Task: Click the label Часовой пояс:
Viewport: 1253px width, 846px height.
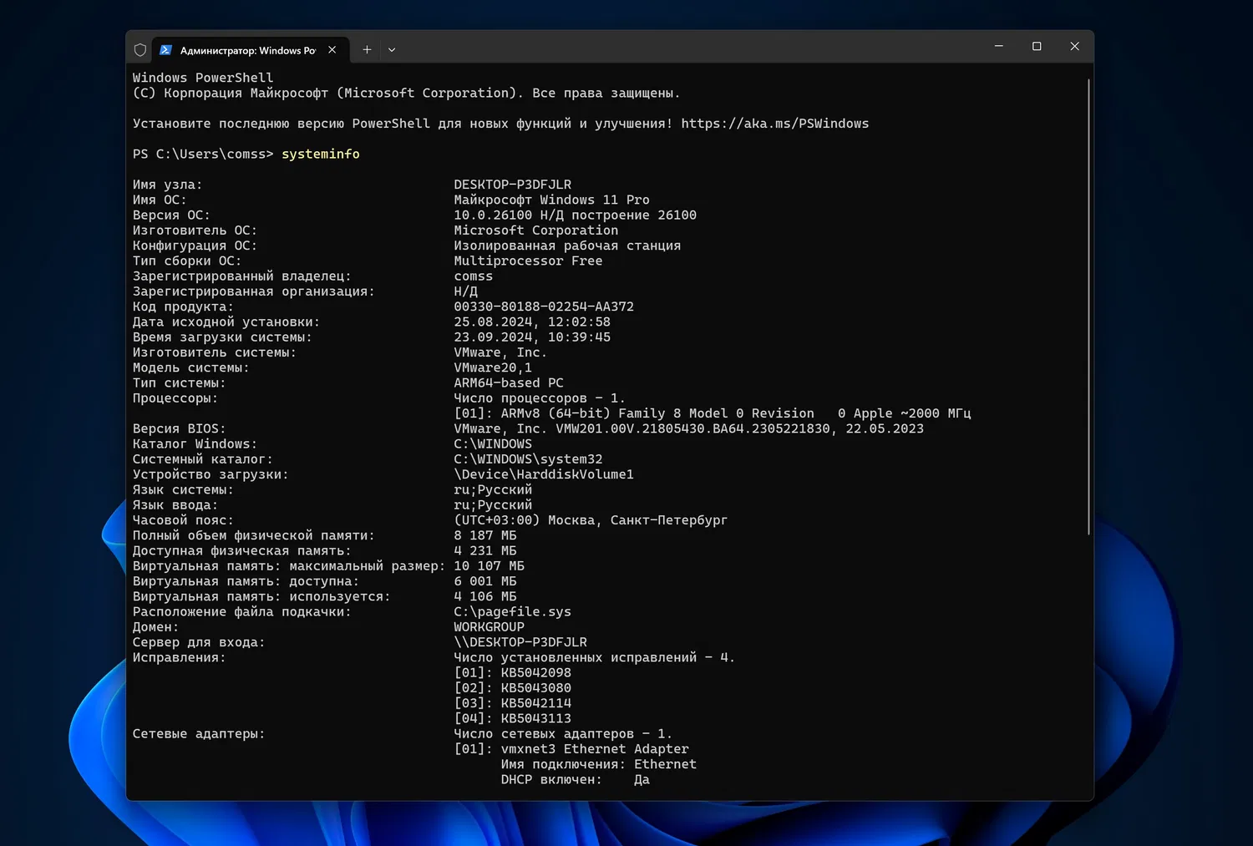Action: [184, 520]
